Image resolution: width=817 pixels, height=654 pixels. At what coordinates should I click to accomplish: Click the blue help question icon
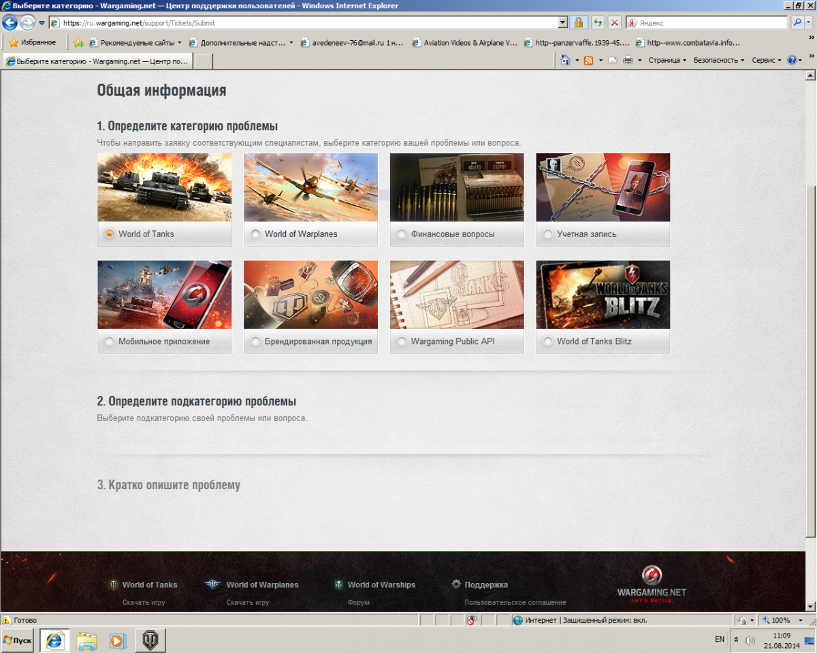(x=792, y=60)
